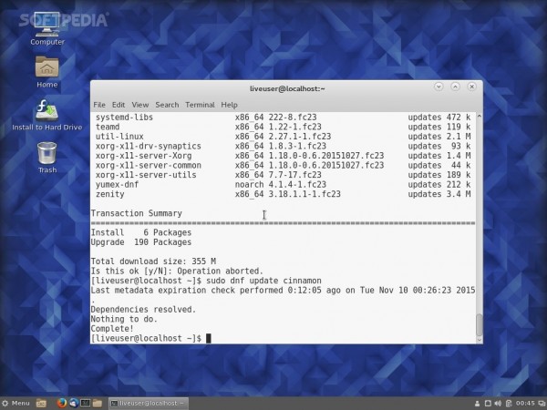
Task: Open the 00:45 clock calendar
Action: (525, 404)
